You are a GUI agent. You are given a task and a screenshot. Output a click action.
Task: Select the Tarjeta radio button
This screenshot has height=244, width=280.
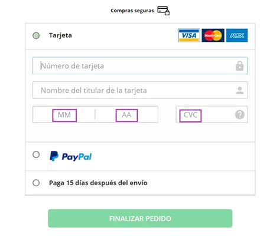36,35
